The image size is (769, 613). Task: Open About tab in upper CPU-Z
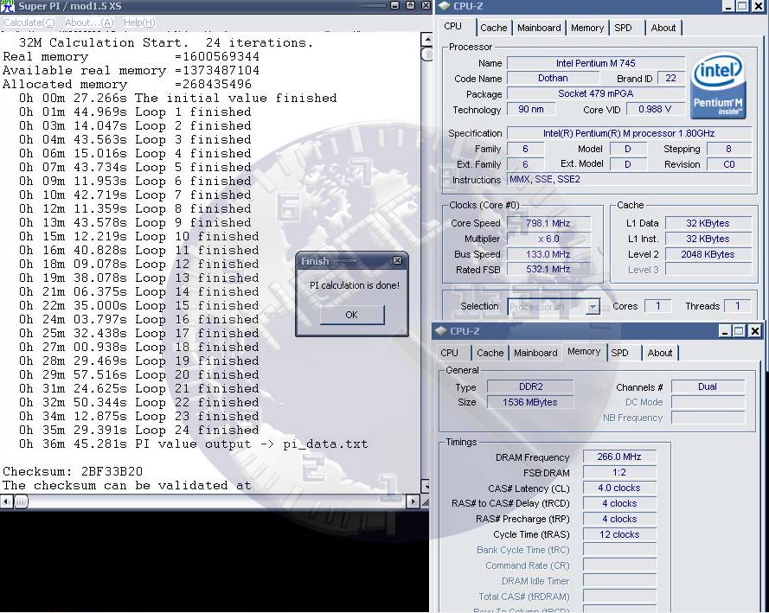(663, 28)
